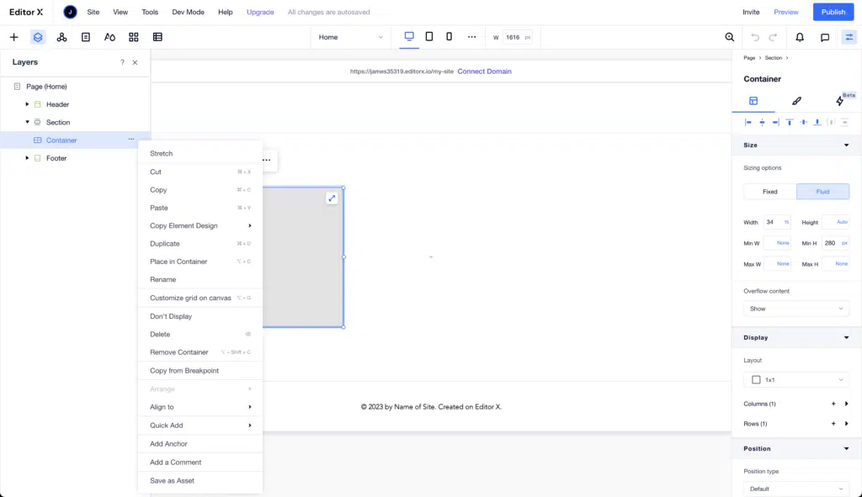Open Layers panel help question mark
Viewport: 862px width, 497px height.
tap(122, 62)
